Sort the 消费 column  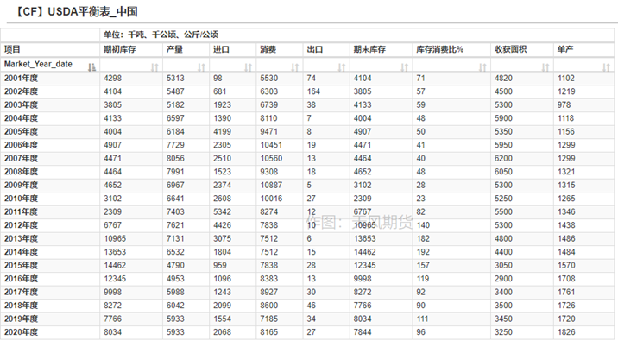[295, 67]
